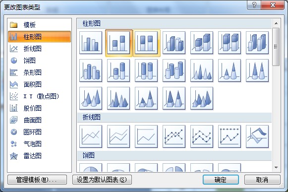This screenshot has height=192, width=288.
Task: Select the stacked pyramid chart
Action: pyautogui.click(x=146, y=98)
